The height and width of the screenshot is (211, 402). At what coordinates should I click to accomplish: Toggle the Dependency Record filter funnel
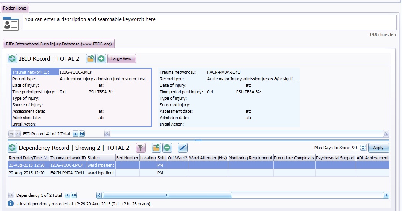[x=141, y=148]
